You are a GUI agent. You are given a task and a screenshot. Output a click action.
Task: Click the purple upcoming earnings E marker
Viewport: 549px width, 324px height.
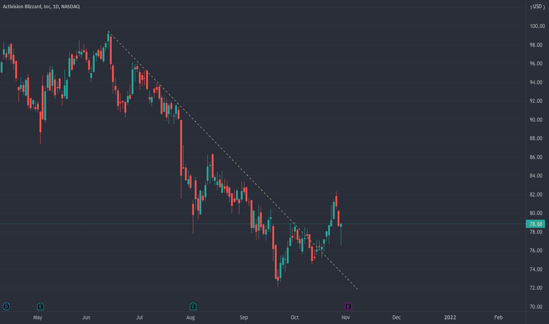(348, 306)
